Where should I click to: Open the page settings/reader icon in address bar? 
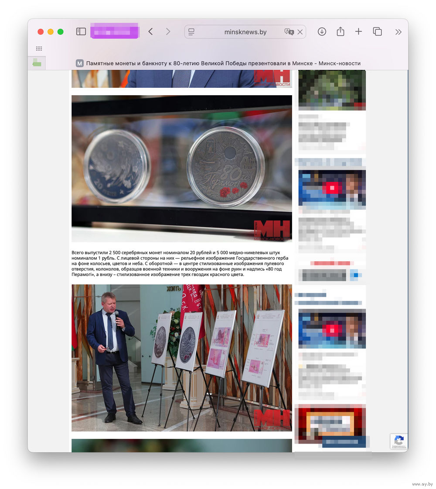191,32
